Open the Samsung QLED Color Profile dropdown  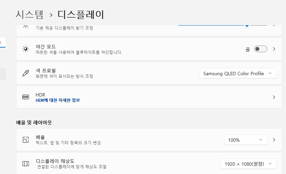point(238,74)
